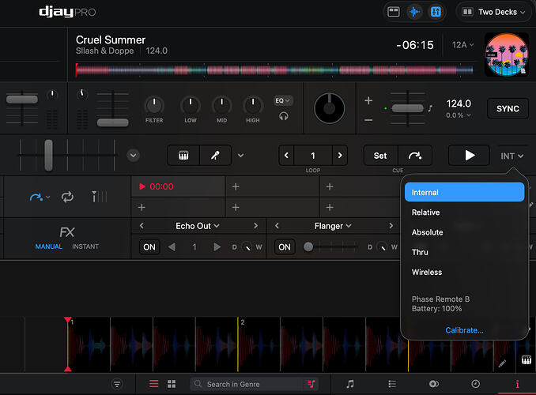Open the queue list icon in bottom bar
The width and height of the screenshot is (536, 395).
392,384
